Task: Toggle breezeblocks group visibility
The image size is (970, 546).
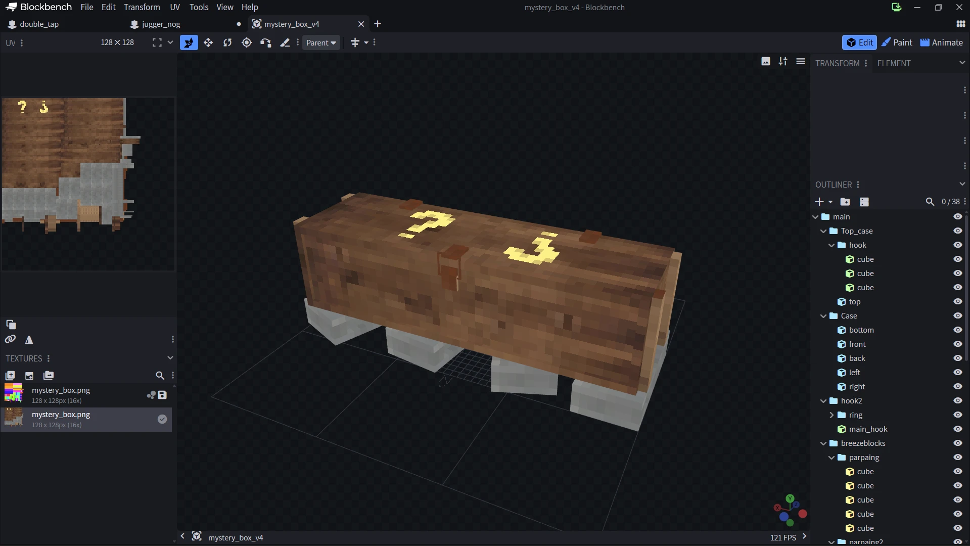Action: click(x=958, y=443)
